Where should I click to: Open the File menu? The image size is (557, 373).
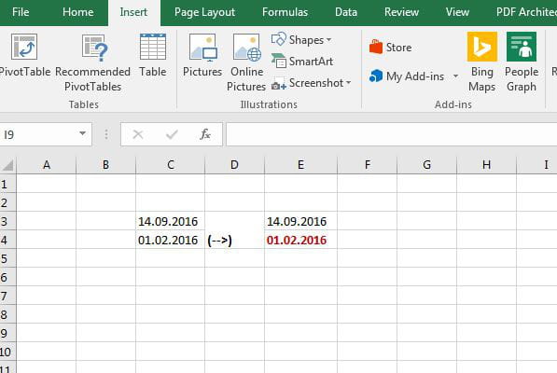click(21, 12)
